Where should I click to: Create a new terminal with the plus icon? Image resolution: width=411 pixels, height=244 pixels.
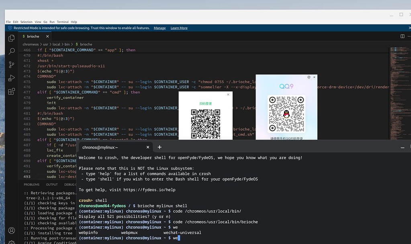coord(159,147)
